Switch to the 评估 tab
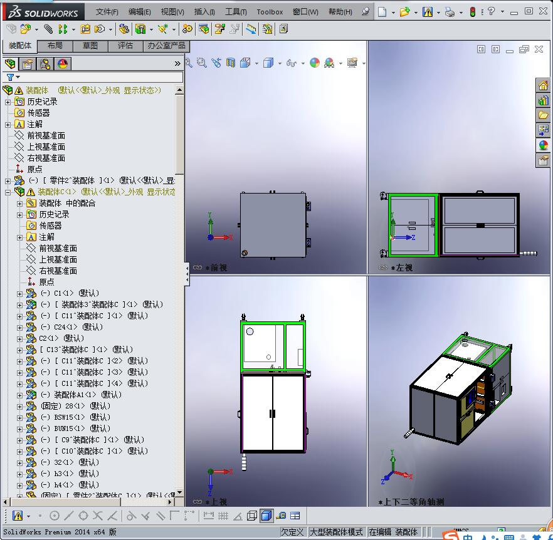This screenshot has width=553, height=540. click(125, 46)
